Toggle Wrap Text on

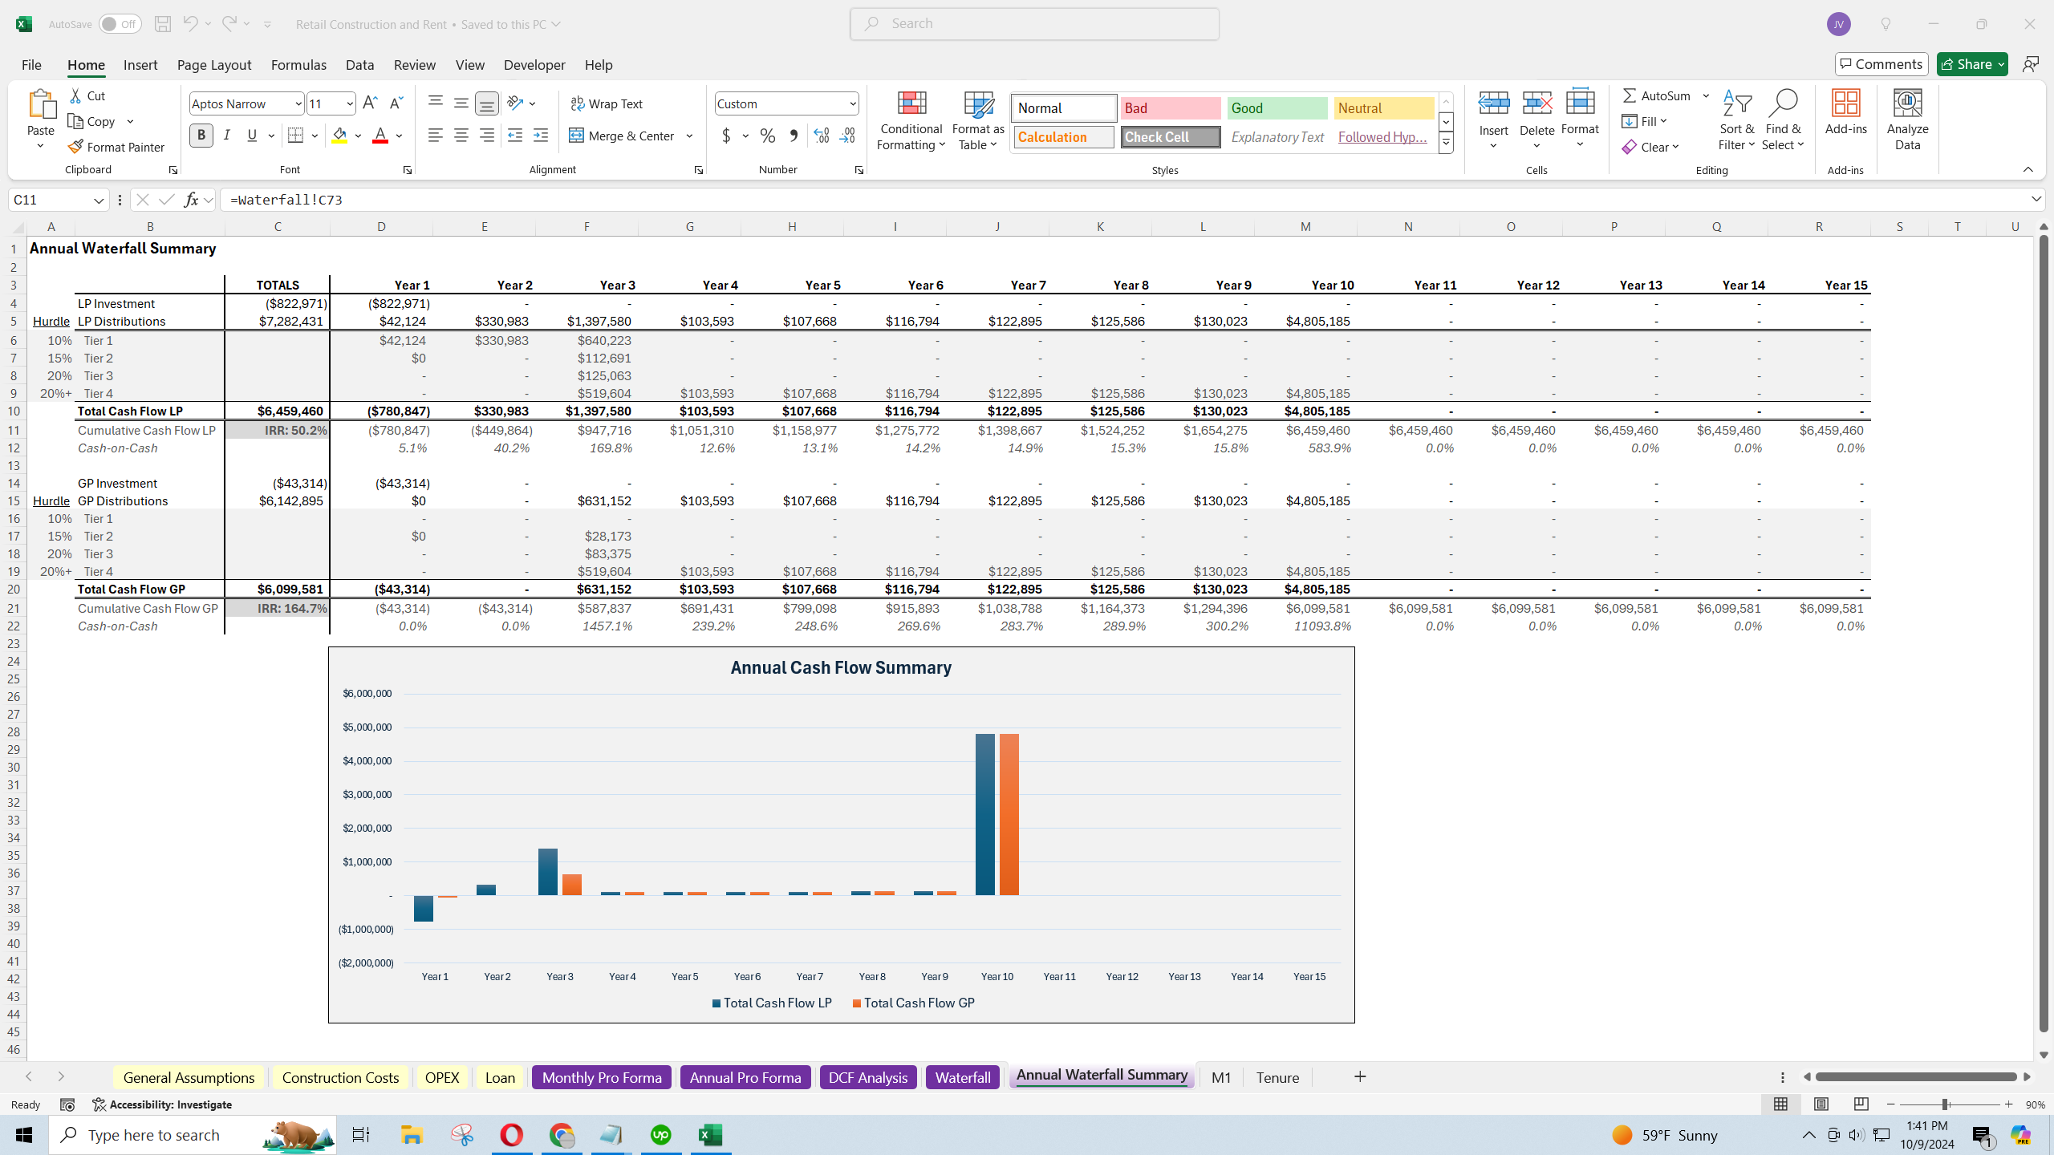point(607,103)
